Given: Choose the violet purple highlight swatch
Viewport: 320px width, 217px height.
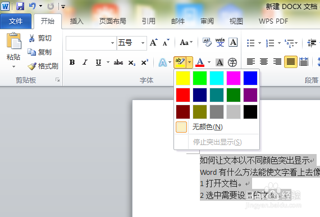Looking at the screenshot, I should [x=250, y=95].
